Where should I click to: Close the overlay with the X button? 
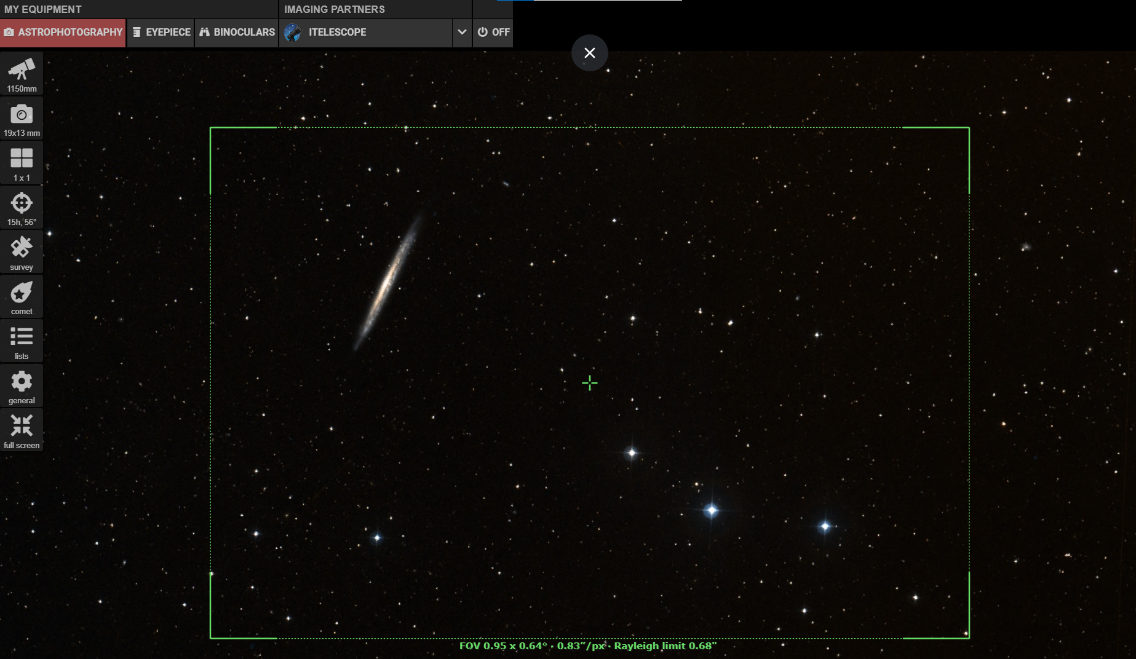(x=590, y=53)
